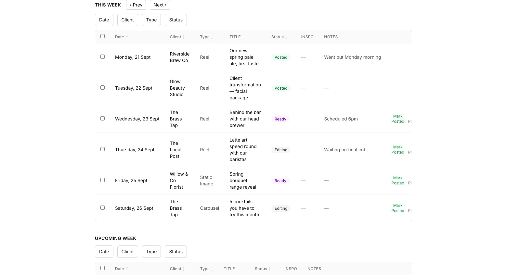This screenshot has height=276, width=507.
Task: Open the Client filter under This Week
Action: pyautogui.click(x=127, y=20)
